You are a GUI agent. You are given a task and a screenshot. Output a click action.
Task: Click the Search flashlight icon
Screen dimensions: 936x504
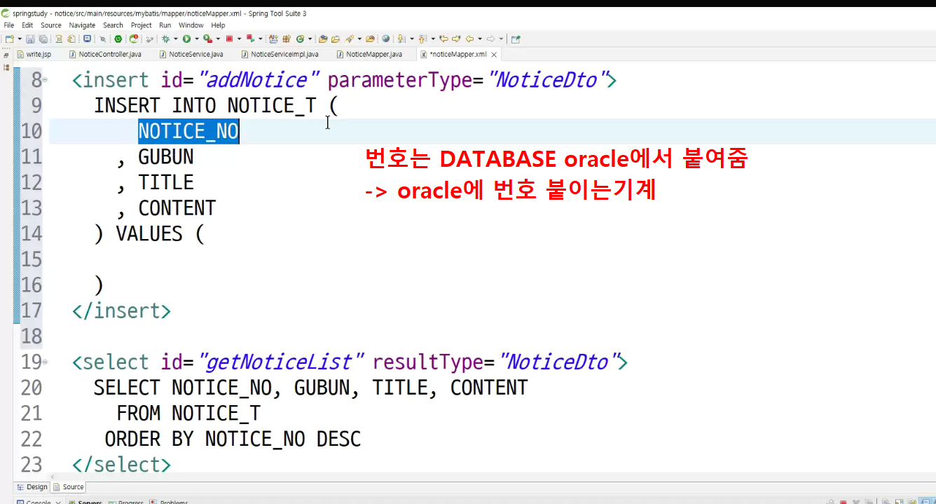[349, 39]
